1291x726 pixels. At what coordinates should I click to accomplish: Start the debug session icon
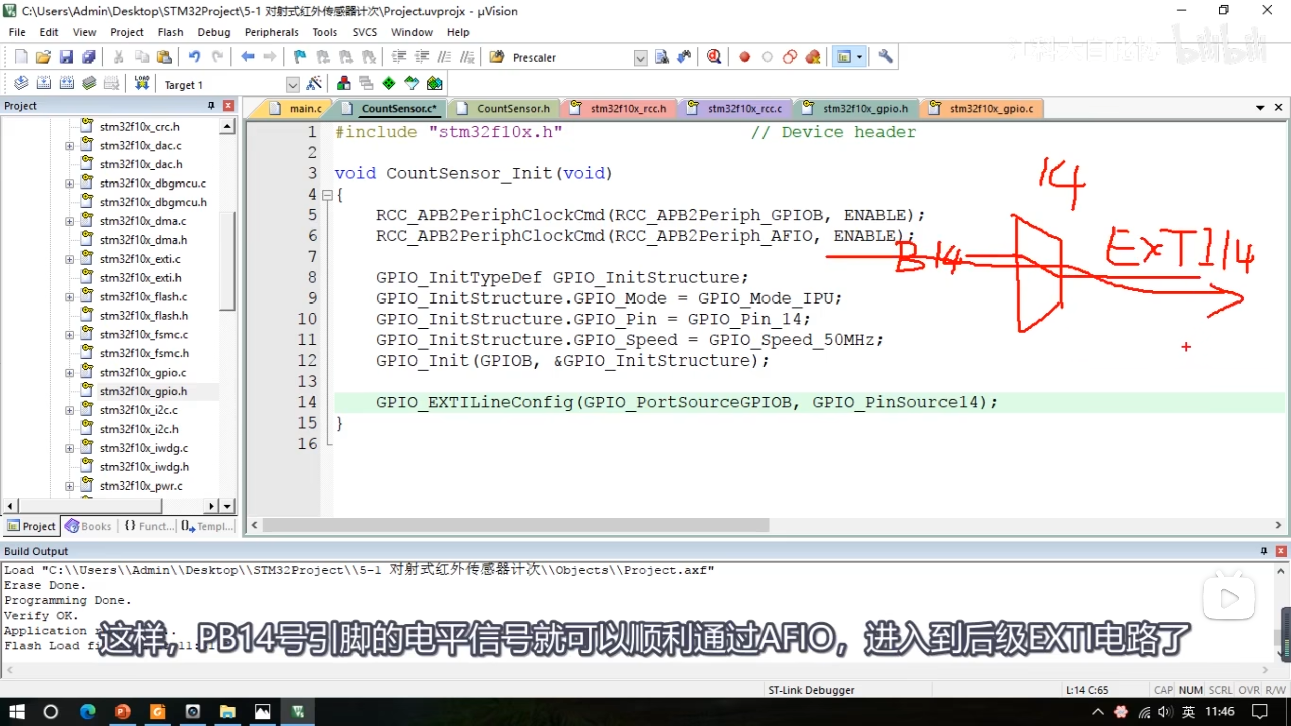(713, 57)
